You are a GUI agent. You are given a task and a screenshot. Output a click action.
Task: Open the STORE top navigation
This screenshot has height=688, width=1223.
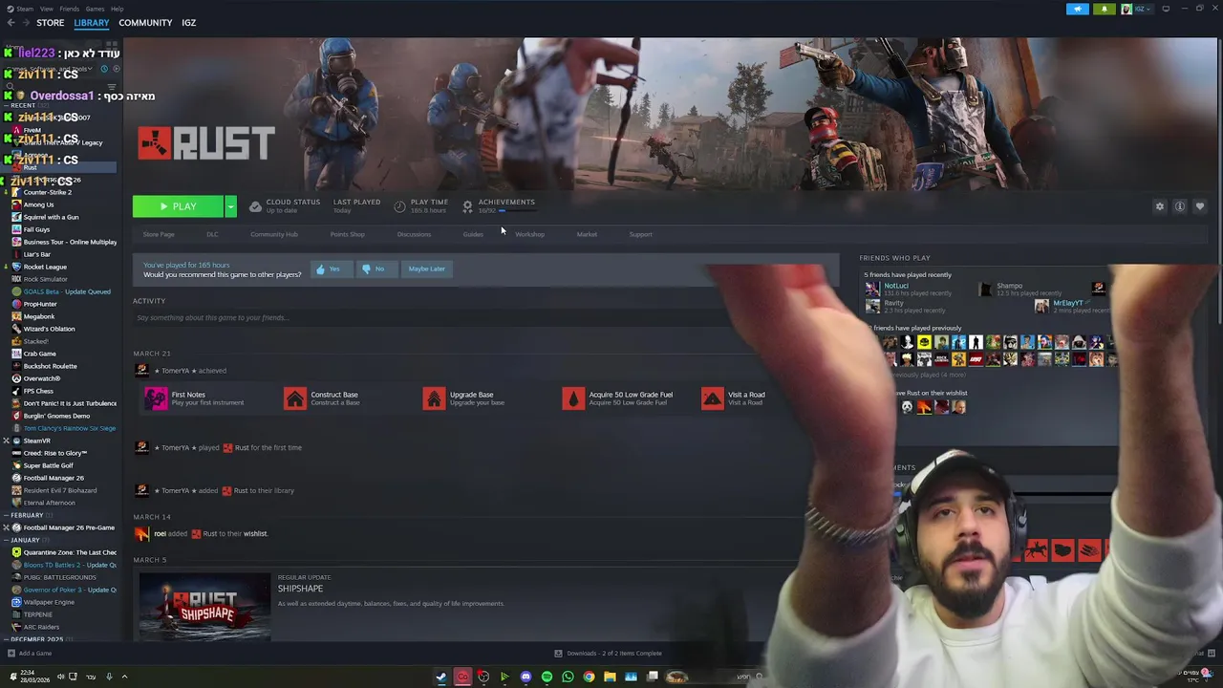point(50,23)
